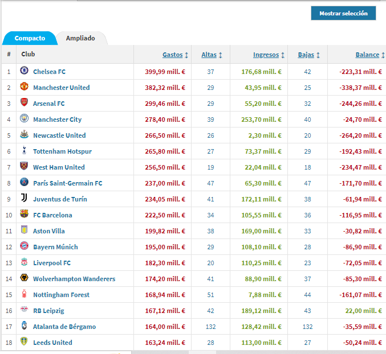This screenshot has height=354, width=386.
Task: Click Nottingham Forest's 51 altas value
Action: coord(210,295)
